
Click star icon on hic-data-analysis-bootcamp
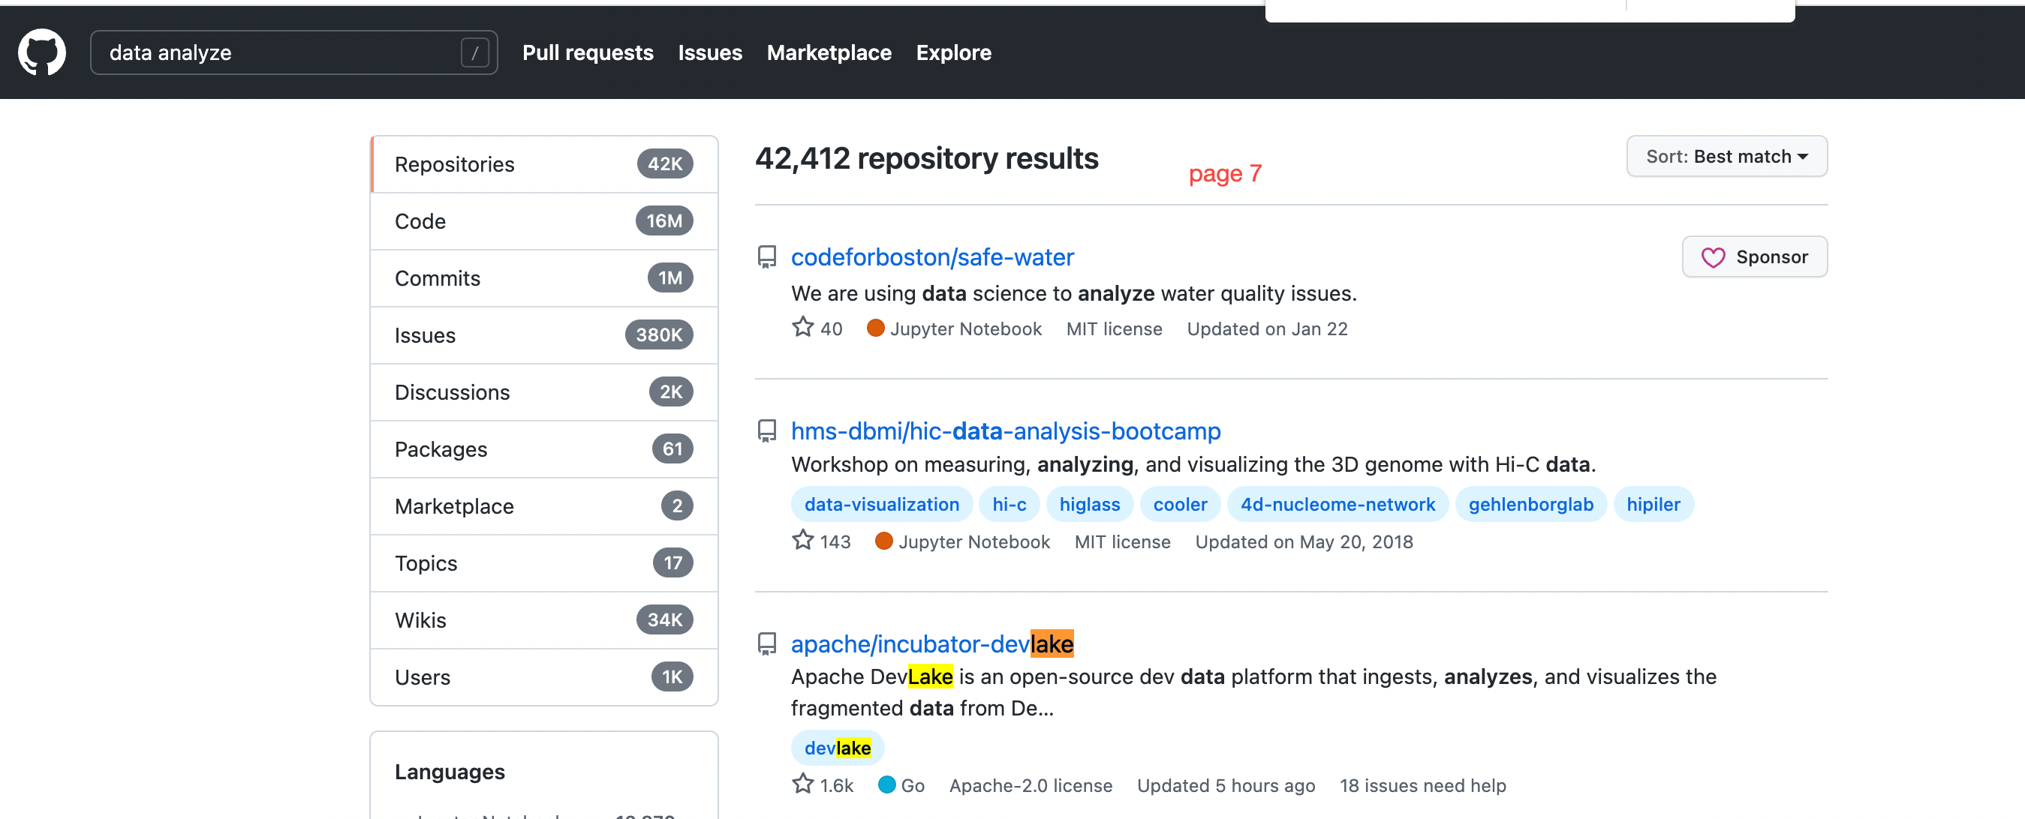pos(802,540)
